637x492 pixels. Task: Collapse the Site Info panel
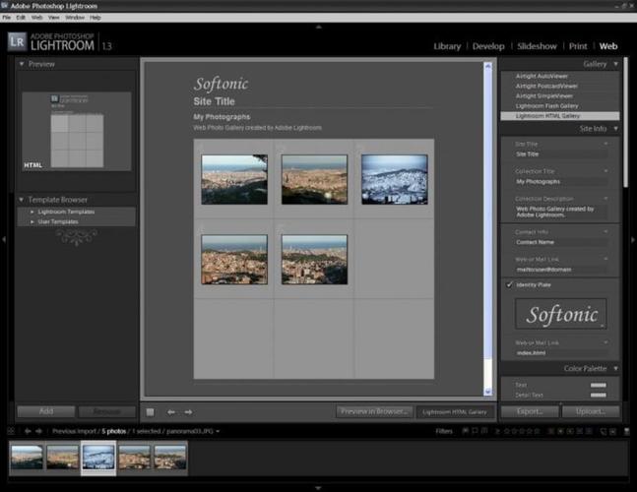pyautogui.click(x=616, y=128)
